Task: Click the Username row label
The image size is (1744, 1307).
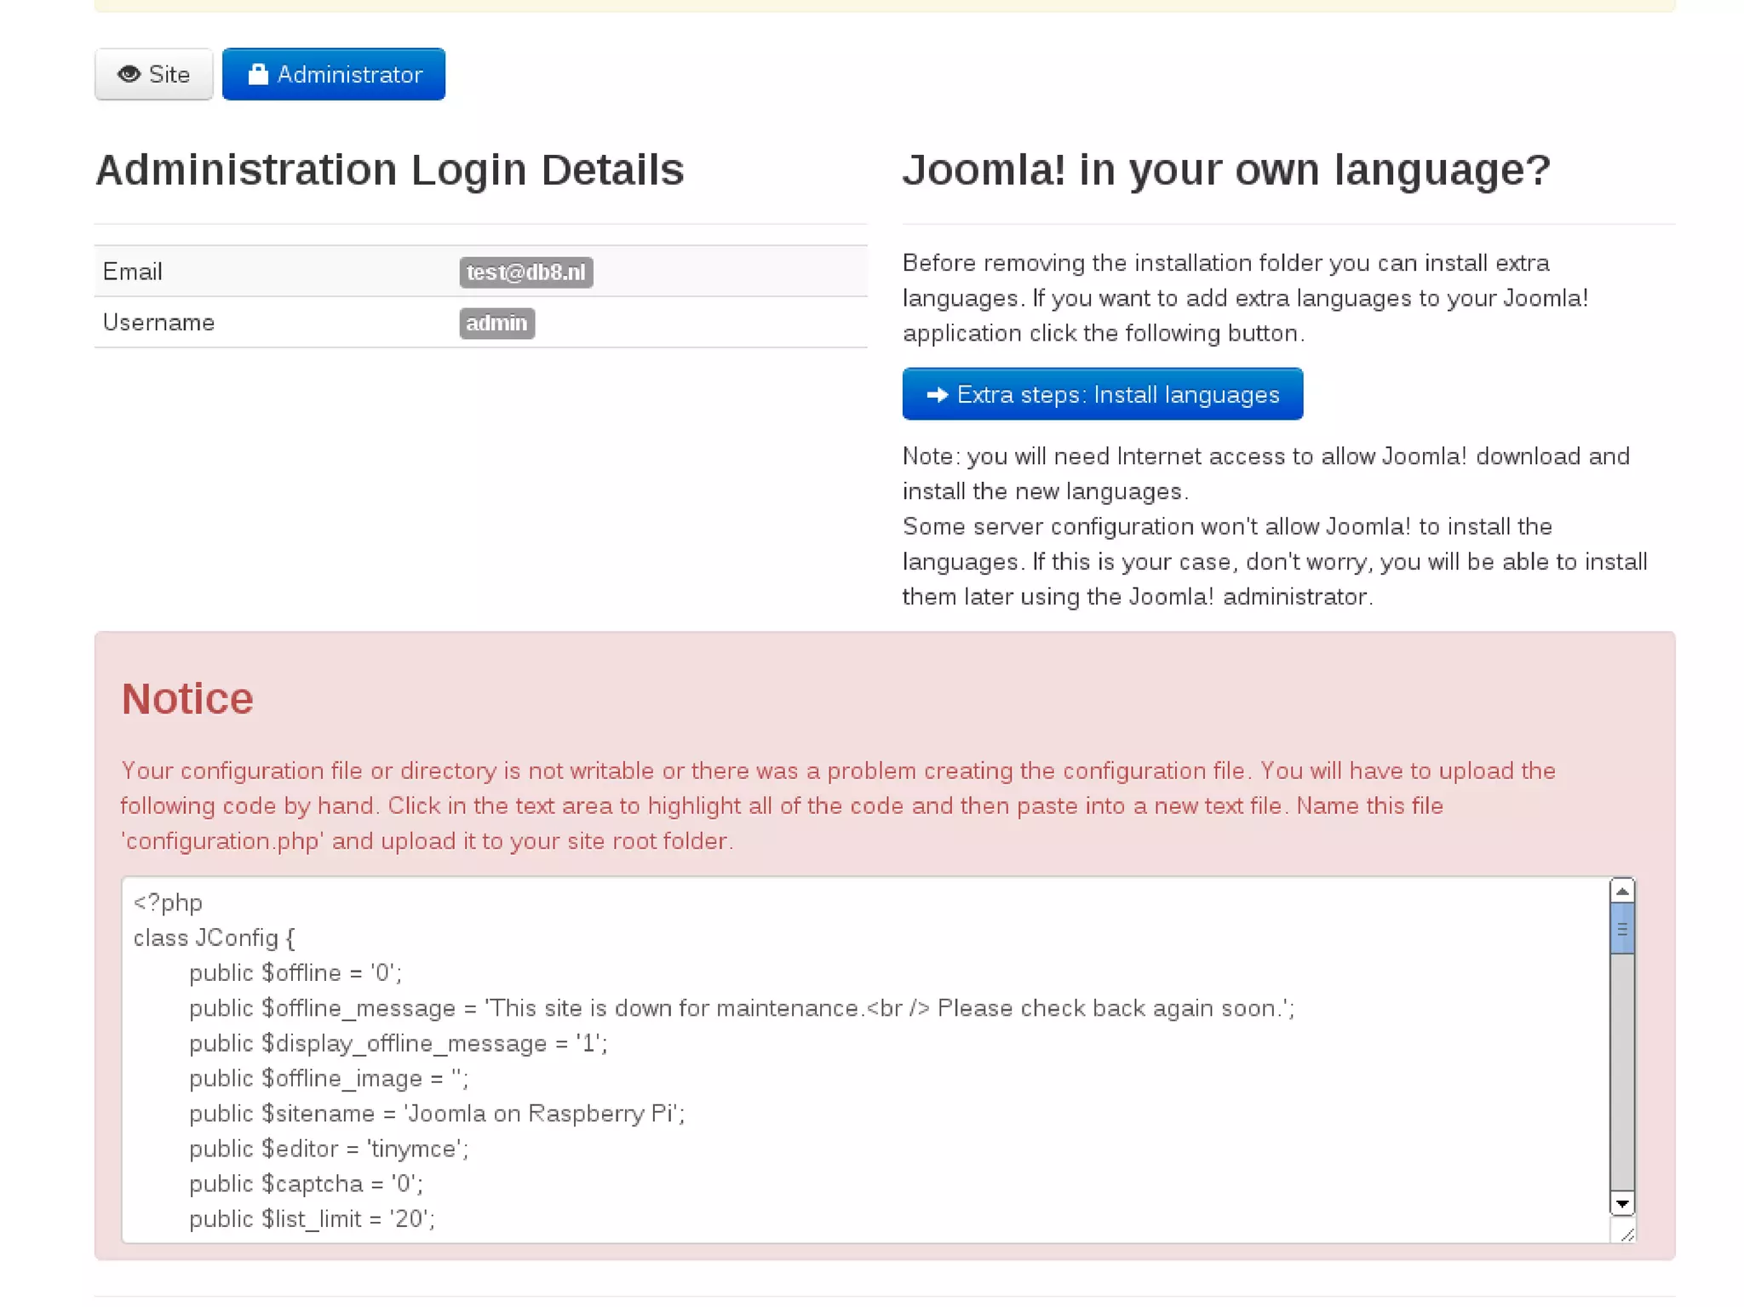Action: click(x=158, y=323)
